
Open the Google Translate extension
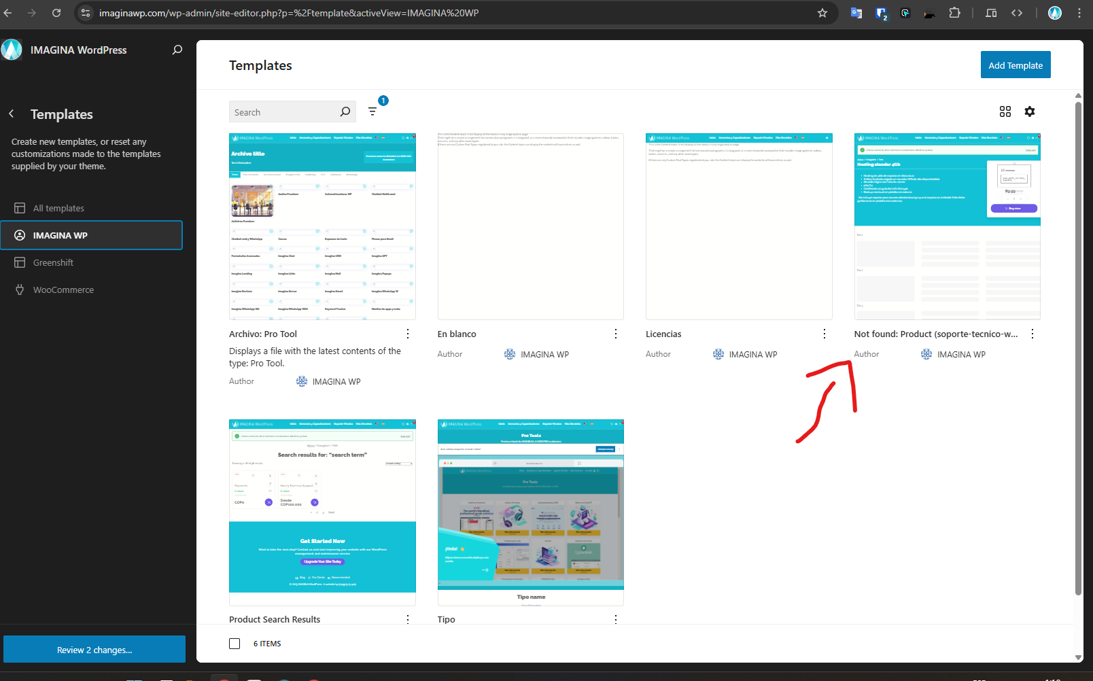click(856, 13)
